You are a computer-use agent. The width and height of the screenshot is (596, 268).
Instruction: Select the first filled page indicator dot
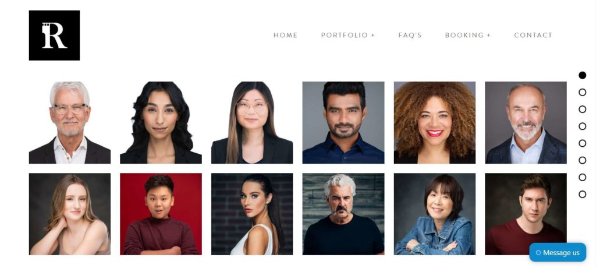[582, 75]
